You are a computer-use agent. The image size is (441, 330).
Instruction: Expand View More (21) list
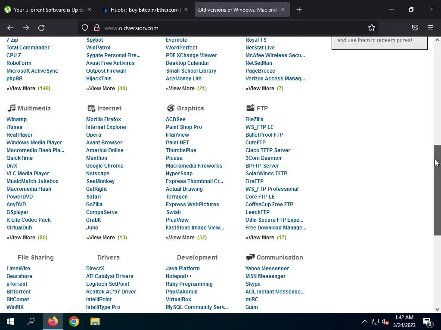coord(186,89)
